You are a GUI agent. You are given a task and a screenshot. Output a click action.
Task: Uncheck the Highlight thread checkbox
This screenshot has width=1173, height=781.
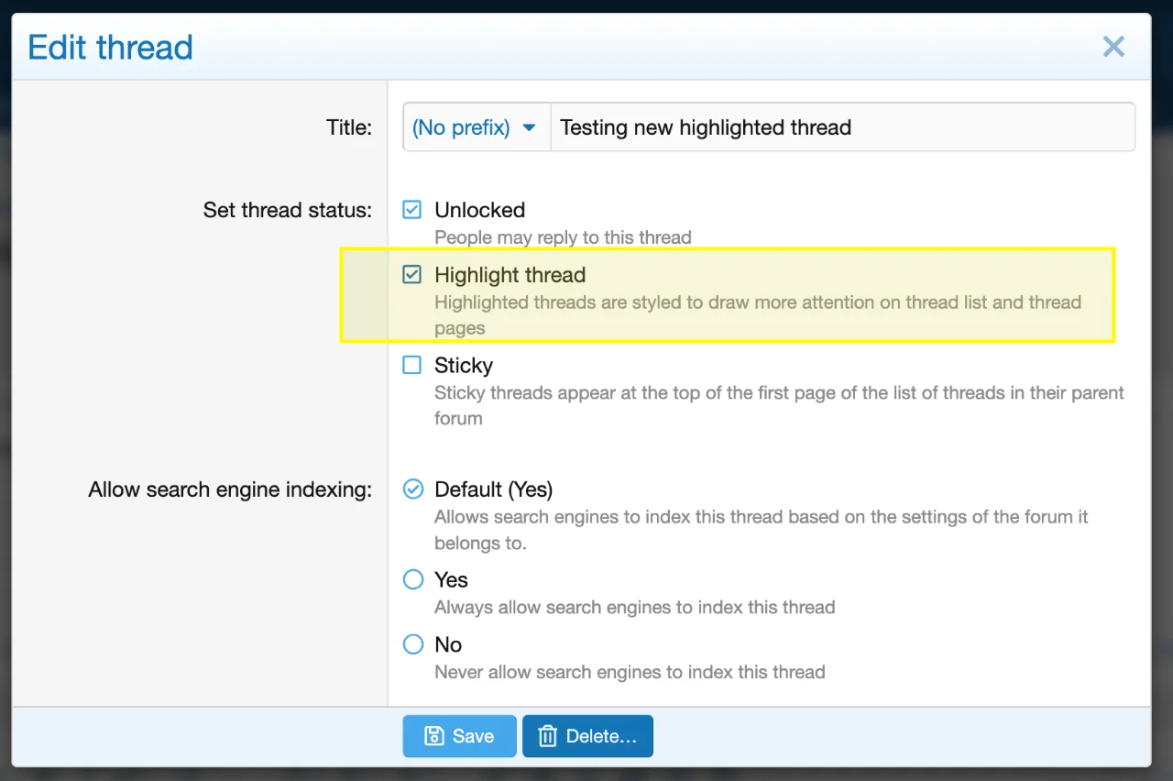(x=412, y=275)
